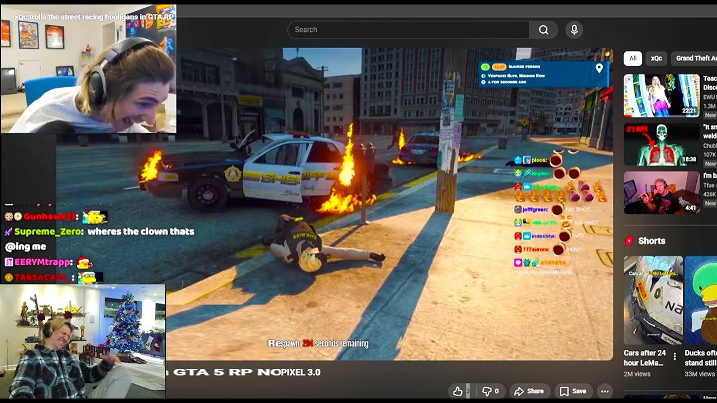Open the recommended video with 22:21 duration
Image resolution: width=717 pixels, height=403 pixels.
pos(662,95)
